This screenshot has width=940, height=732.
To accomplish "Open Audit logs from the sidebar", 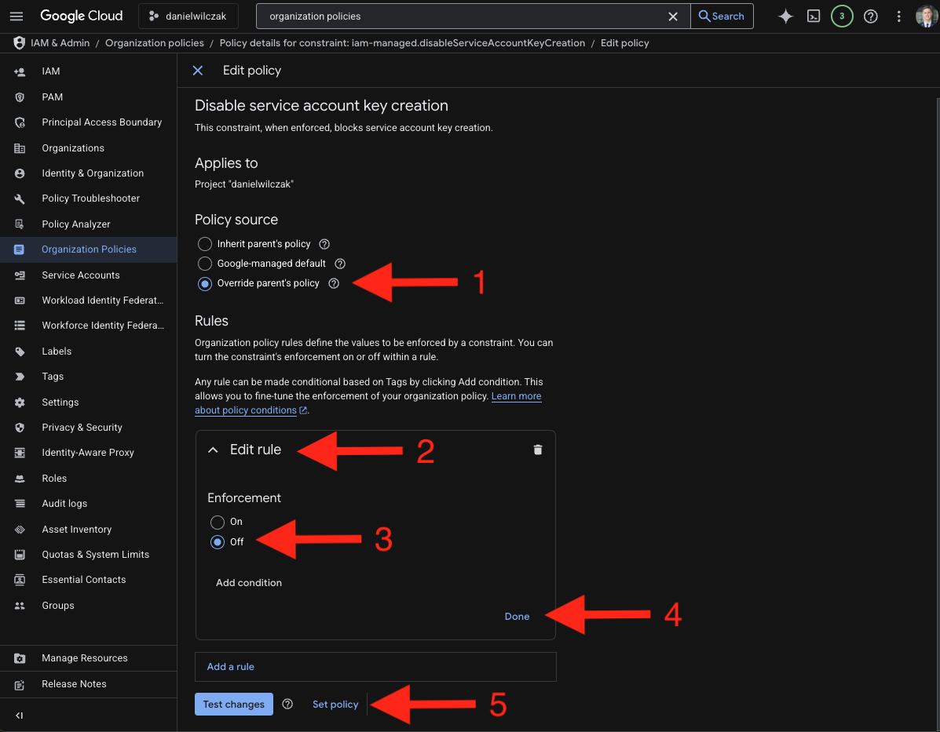I will 64,504.
